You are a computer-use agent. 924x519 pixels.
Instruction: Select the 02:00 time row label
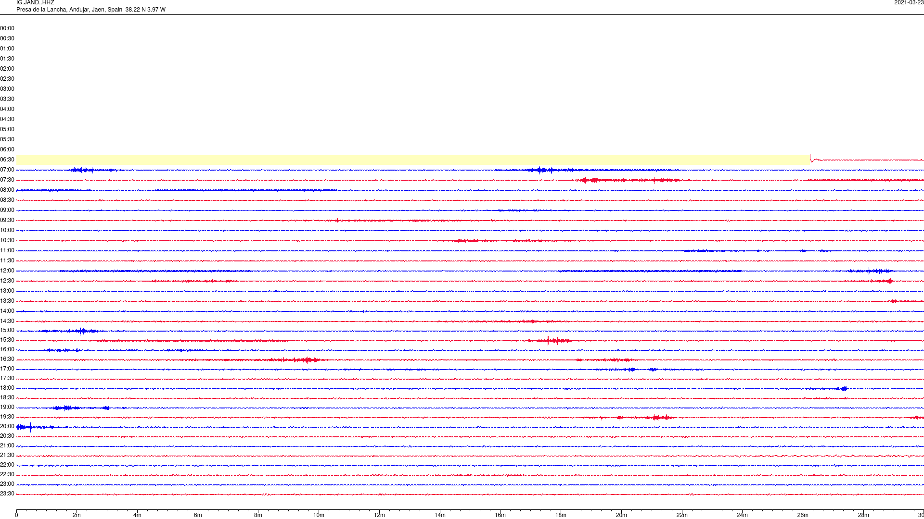(7, 69)
